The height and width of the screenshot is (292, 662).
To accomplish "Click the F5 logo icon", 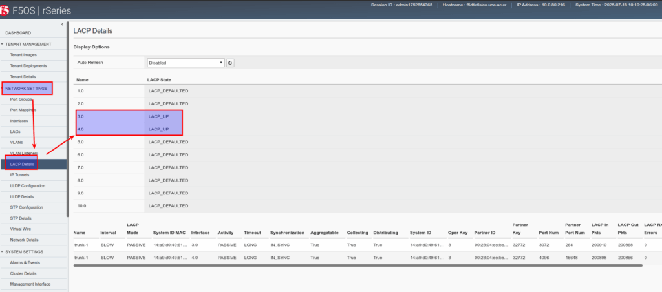I will 6,11.
